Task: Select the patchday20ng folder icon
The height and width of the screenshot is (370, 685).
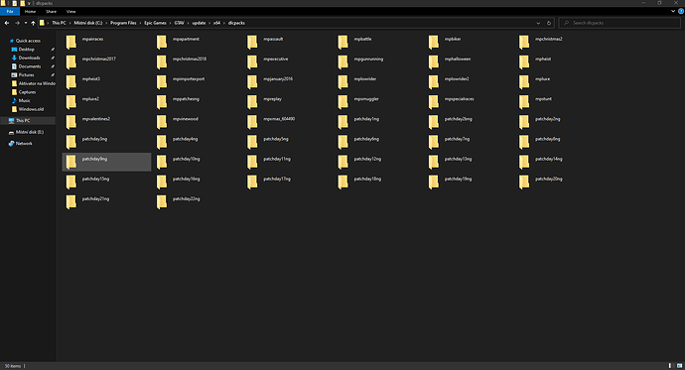Action: pos(524,183)
